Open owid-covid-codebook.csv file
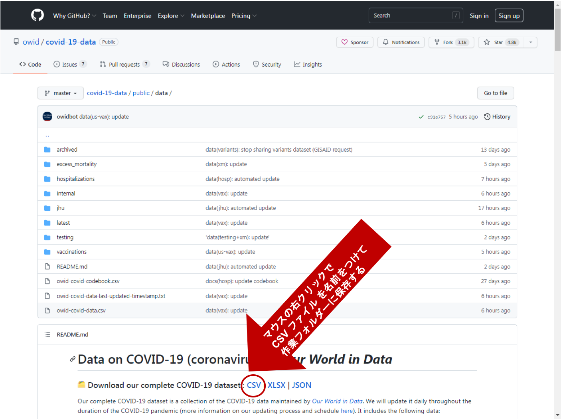Viewport: 561px width, 419px height. point(88,281)
